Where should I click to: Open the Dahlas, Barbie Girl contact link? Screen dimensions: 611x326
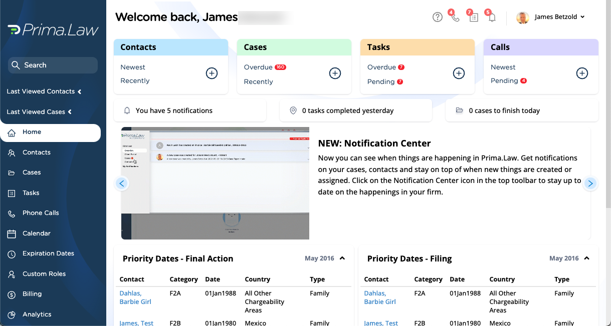[135, 297]
